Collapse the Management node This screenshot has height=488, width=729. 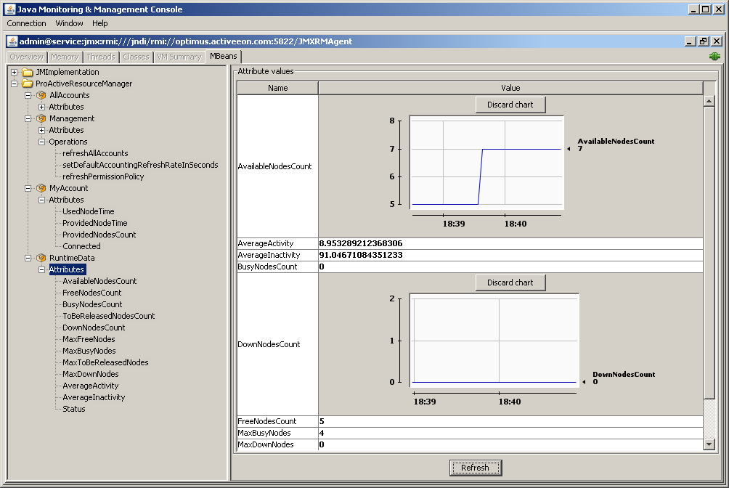pyautogui.click(x=28, y=118)
